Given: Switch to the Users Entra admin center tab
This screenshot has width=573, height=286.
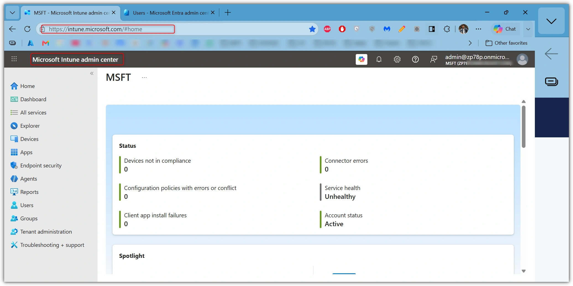Looking at the screenshot, I should [x=169, y=13].
